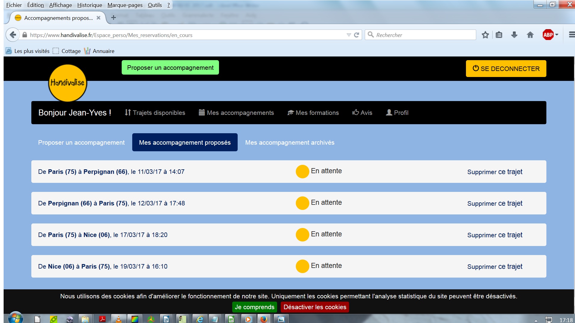575x323 pixels.
Task: Open the Paris to Nice 17/03/17 trip
Action: click(103, 235)
